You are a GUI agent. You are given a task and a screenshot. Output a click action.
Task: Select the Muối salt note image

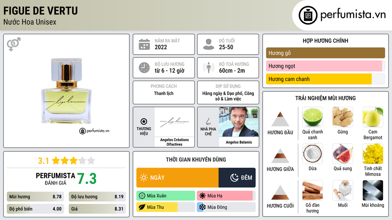[x=343, y=190]
